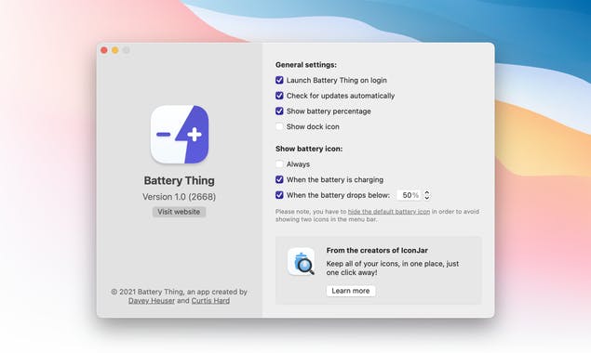The height and width of the screenshot is (353, 591).
Task: Toggle When the battery is charging
Action: (279, 179)
